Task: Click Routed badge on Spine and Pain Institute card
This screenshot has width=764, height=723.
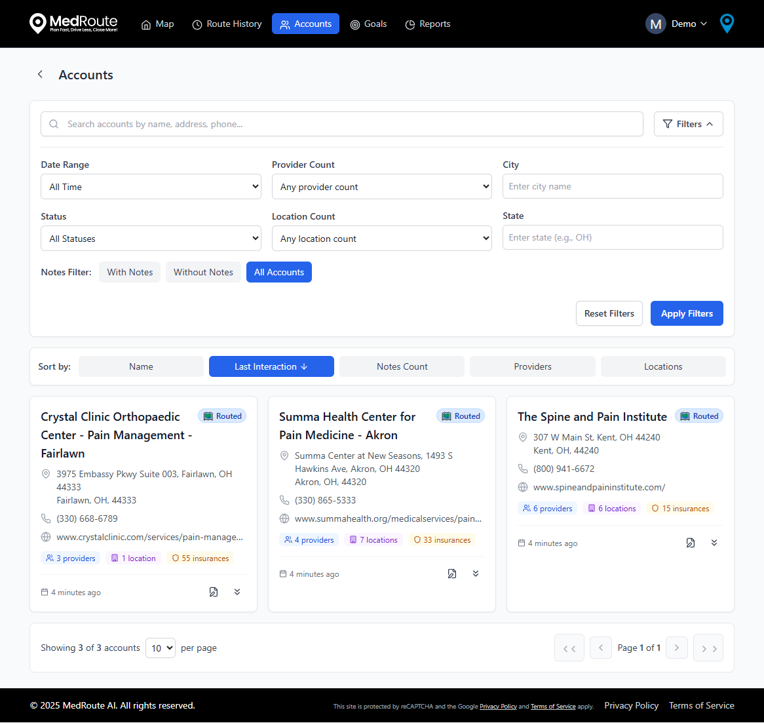Action: click(x=698, y=416)
